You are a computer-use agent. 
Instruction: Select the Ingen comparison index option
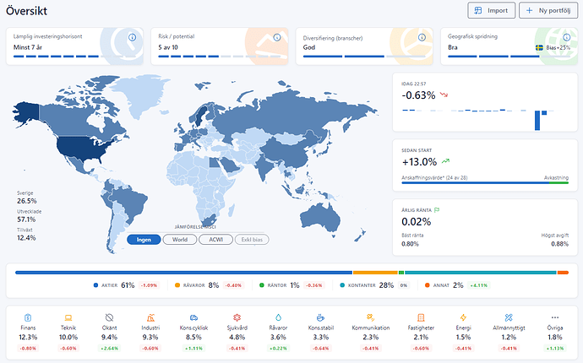(x=144, y=240)
